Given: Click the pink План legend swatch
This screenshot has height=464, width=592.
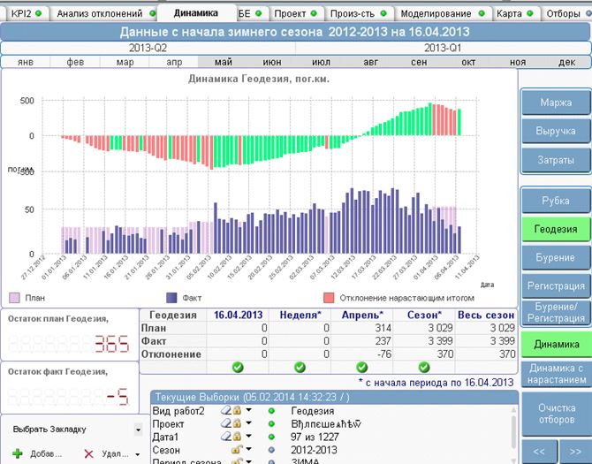Looking at the screenshot, I should pos(14,298).
